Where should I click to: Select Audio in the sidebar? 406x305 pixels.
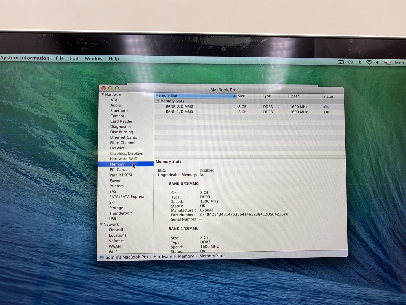coord(116,105)
